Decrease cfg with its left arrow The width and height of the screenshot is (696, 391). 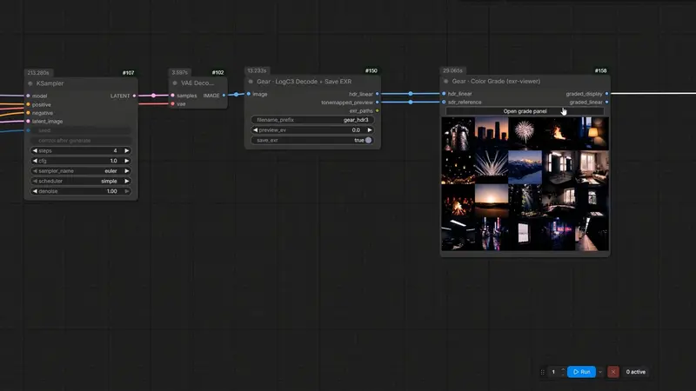pos(35,161)
